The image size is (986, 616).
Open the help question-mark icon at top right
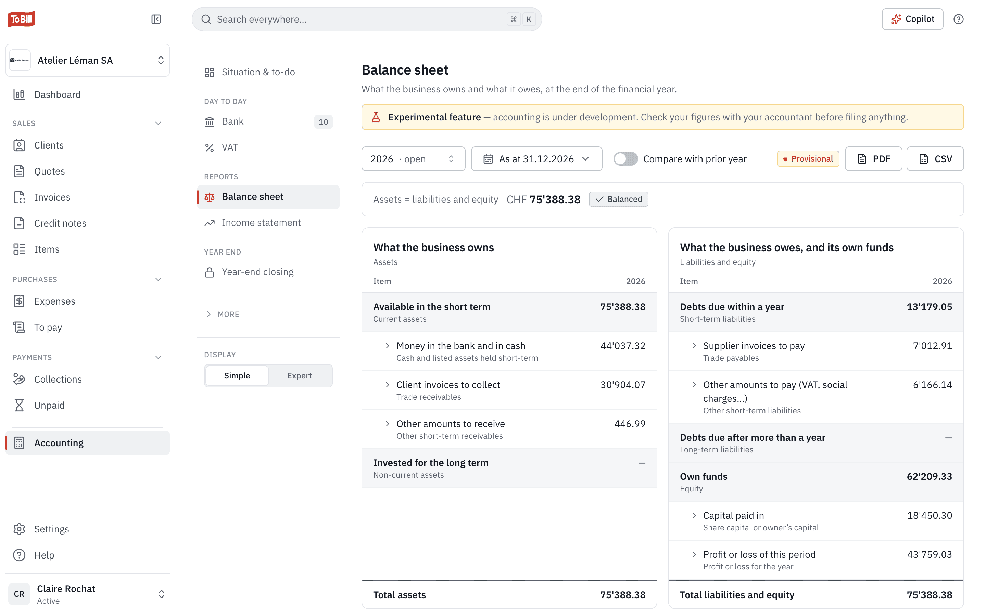click(x=958, y=19)
